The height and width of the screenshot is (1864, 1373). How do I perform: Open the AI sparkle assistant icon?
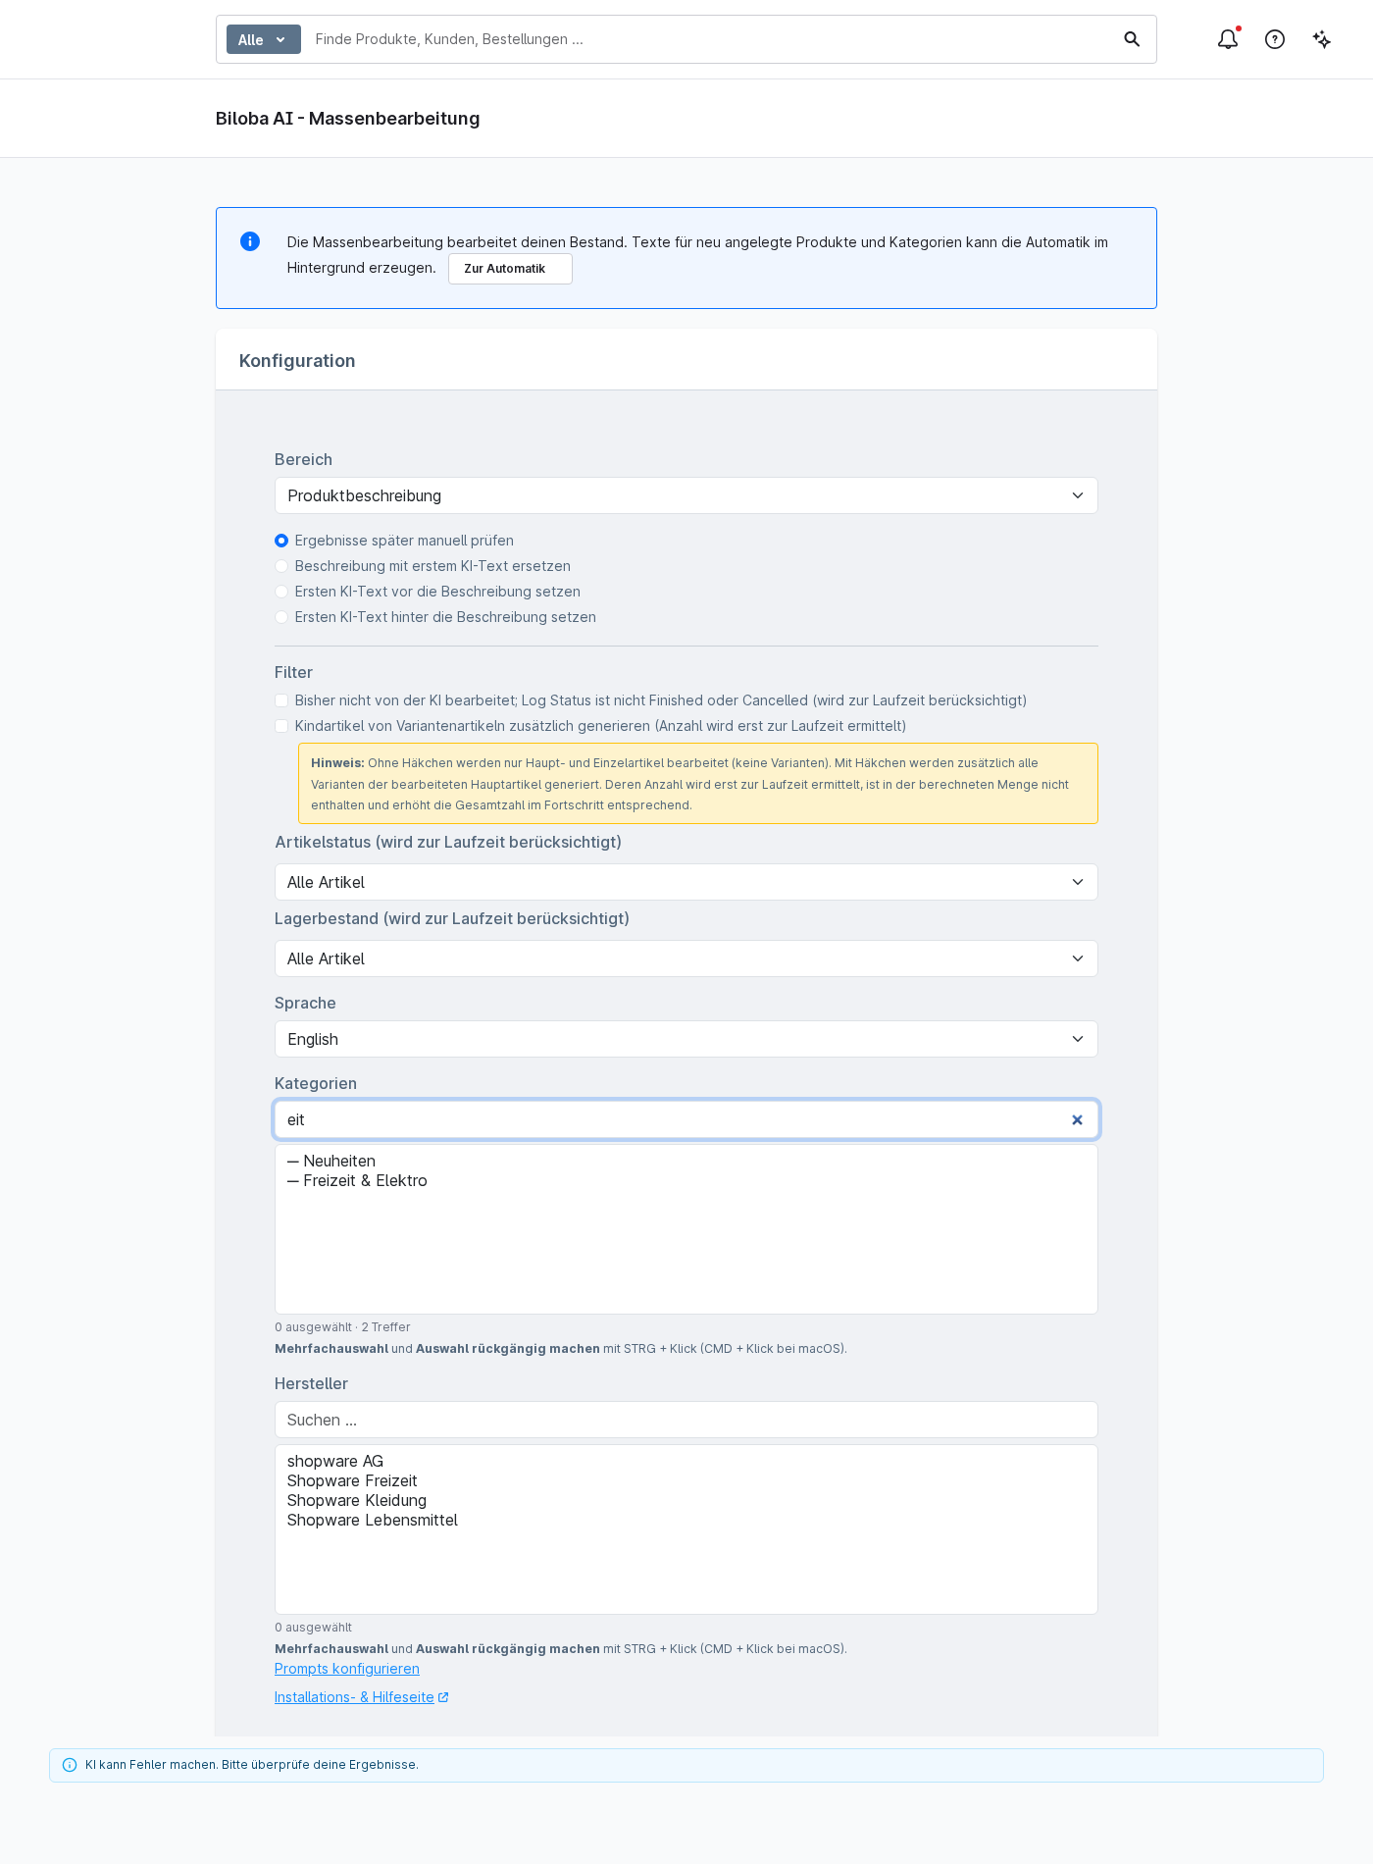tap(1322, 39)
